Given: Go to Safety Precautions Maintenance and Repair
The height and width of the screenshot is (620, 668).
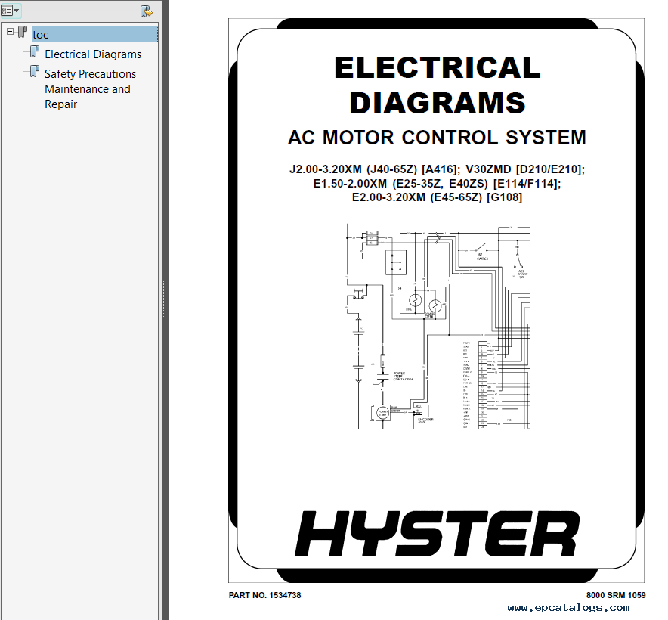Looking at the screenshot, I should 91,89.
